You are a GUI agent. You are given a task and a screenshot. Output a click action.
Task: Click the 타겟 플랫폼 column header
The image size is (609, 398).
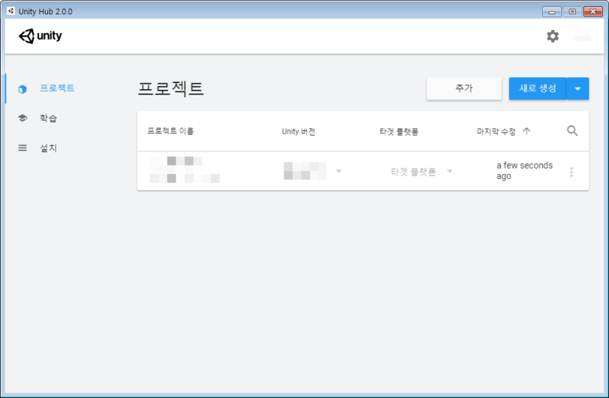[x=399, y=132]
